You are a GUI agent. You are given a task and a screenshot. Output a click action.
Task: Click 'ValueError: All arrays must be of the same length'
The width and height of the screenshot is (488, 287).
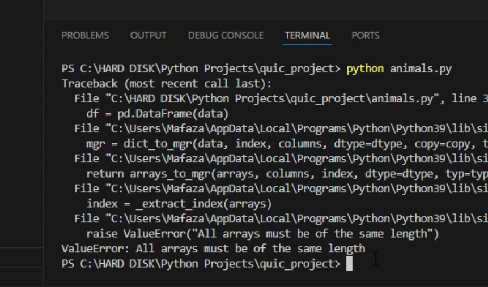click(x=214, y=249)
